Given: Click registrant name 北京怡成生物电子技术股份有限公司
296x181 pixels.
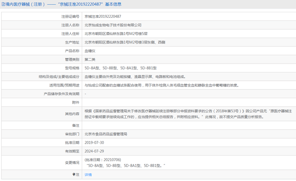Looking at the screenshot, I should [113, 25].
